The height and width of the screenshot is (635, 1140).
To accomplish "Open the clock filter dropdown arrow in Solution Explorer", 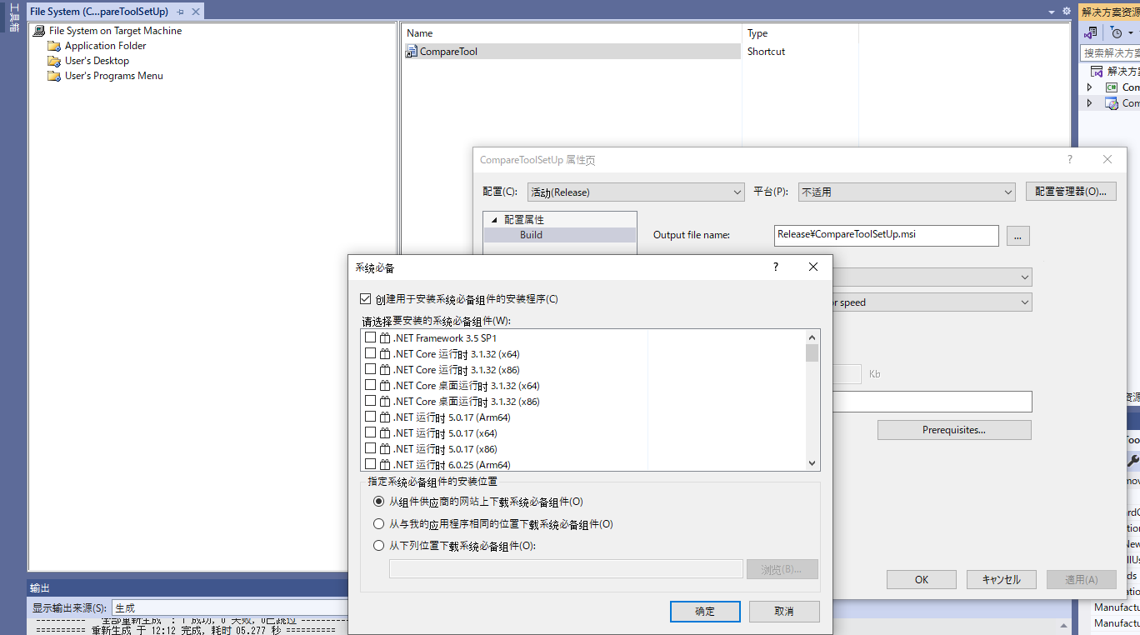I will [1129, 33].
